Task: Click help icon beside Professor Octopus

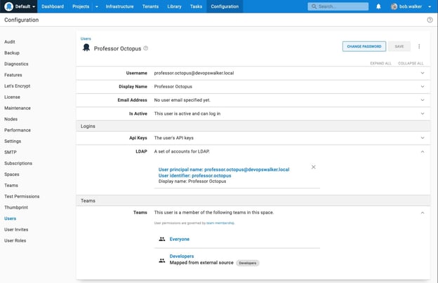Action: click(146, 48)
